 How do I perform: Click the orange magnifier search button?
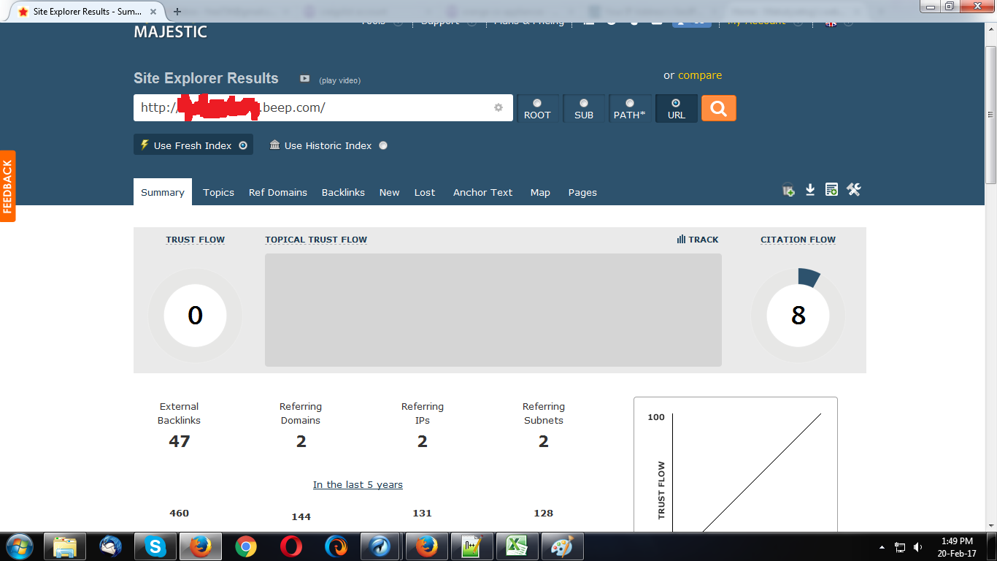pyautogui.click(x=719, y=108)
